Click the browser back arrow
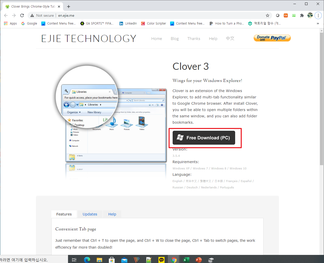Image resolution: width=324 pixels, height=263 pixels. [6, 15]
